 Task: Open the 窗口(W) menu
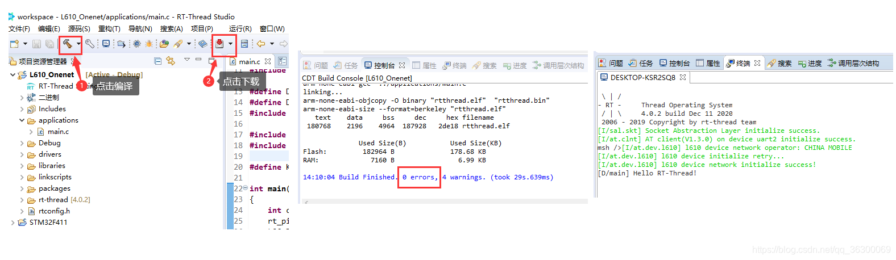[x=272, y=28]
